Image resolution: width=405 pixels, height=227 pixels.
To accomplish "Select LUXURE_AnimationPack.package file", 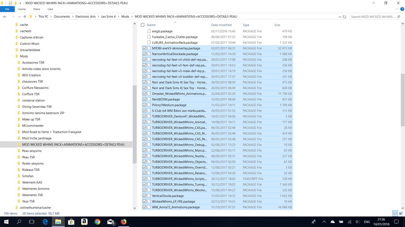I will click(x=175, y=43).
